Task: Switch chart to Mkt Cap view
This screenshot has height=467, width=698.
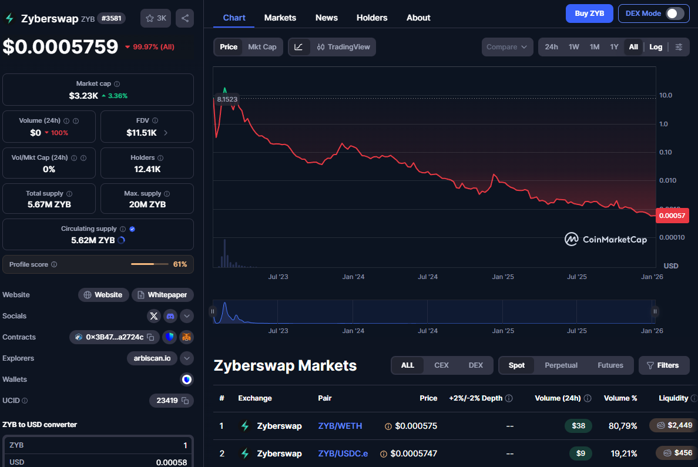Action: pyautogui.click(x=262, y=47)
